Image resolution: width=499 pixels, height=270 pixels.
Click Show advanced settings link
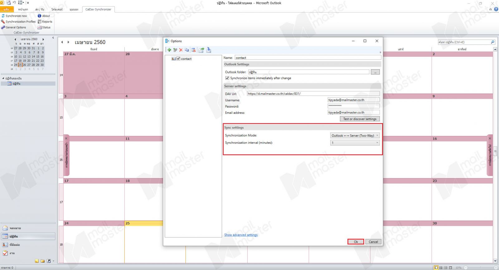[x=241, y=235]
